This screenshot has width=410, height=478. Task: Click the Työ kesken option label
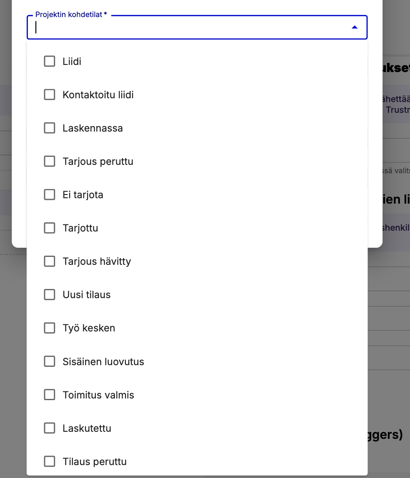pyautogui.click(x=89, y=328)
